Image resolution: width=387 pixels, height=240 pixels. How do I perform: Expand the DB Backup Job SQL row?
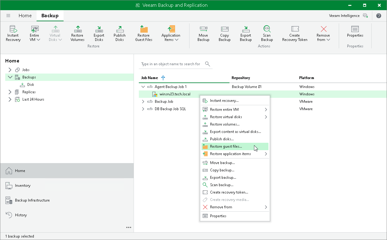143,109
